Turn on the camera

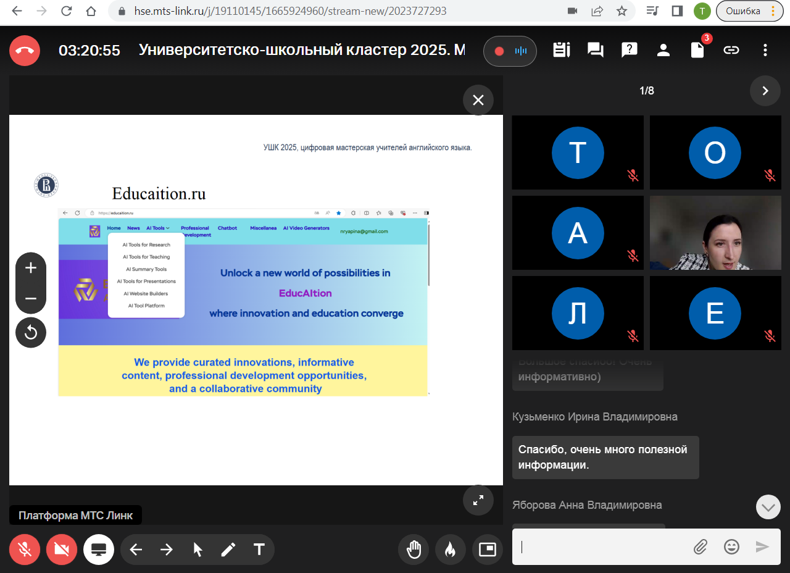62,550
